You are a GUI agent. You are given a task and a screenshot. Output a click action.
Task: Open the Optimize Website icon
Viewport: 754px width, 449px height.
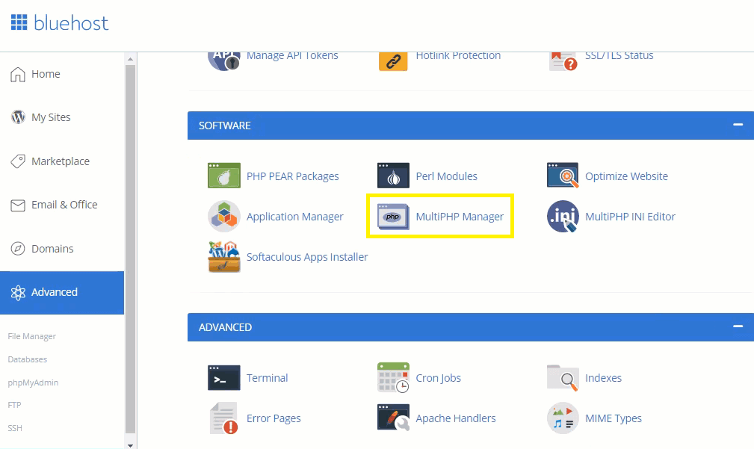pos(563,176)
